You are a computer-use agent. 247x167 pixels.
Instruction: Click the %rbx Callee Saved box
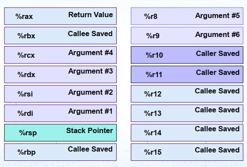coord(61,36)
